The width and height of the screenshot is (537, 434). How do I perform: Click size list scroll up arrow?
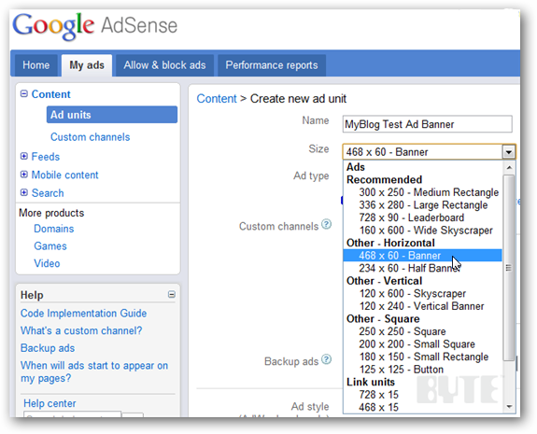pyautogui.click(x=509, y=167)
